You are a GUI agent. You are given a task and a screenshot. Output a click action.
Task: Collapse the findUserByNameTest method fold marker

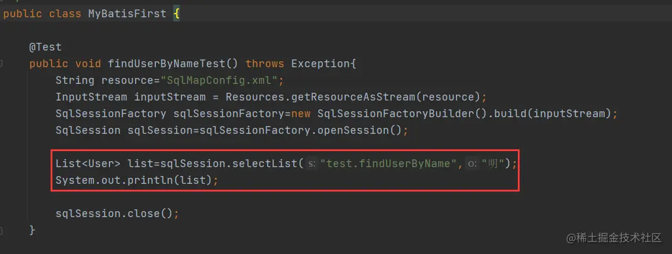pyautogui.click(x=2, y=64)
